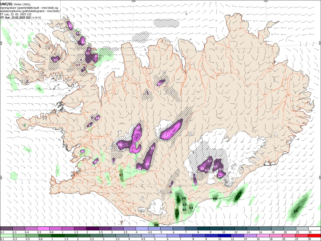This screenshot has height=241, width=321.
Task: Select the pale green lower swatch between 0.1 and 0.3
Action: [7, 235]
